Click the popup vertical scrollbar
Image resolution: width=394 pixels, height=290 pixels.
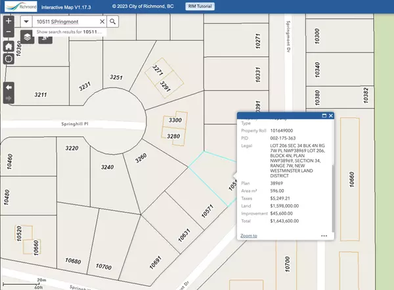point(333,198)
